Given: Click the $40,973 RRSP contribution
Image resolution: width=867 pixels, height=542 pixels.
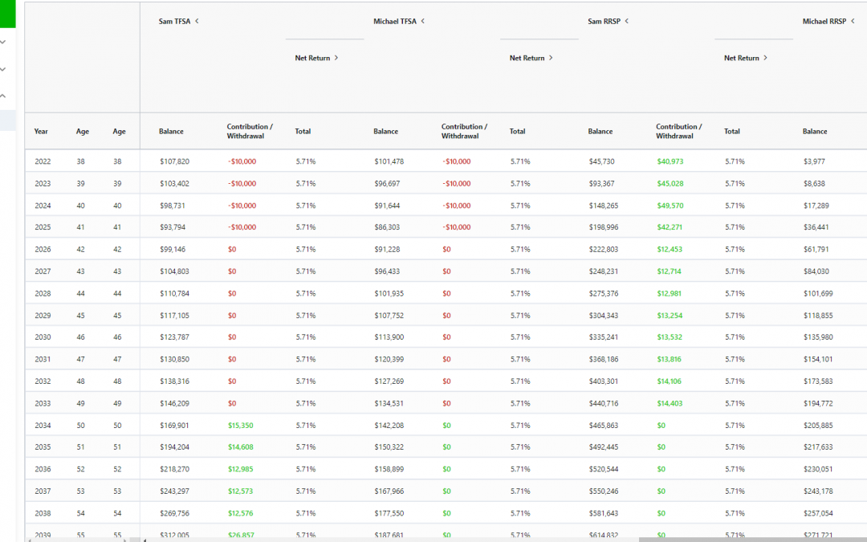Looking at the screenshot, I should pyautogui.click(x=670, y=161).
